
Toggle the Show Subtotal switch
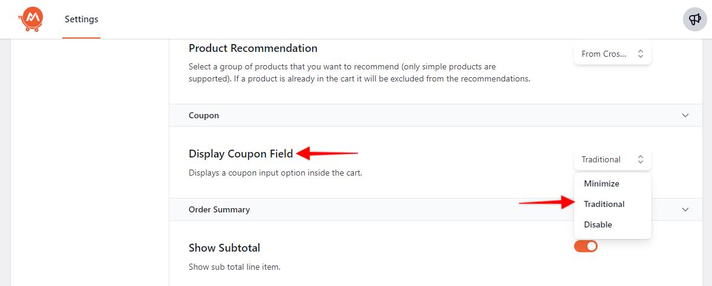click(586, 246)
